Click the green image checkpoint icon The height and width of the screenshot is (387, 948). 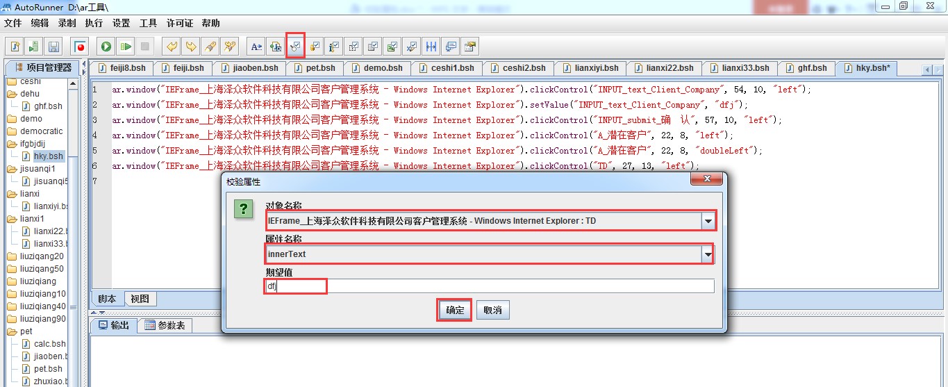[x=392, y=47]
